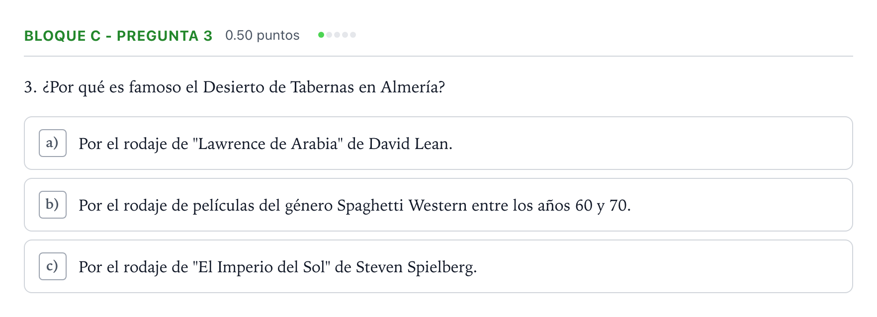Click the text about David Lean
The width and height of the screenshot is (877, 317).
[x=265, y=144]
